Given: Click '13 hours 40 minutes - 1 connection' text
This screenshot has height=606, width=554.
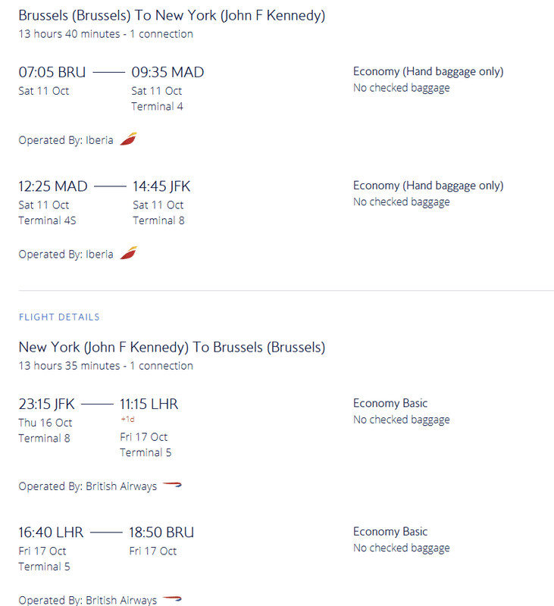Looking at the screenshot, I should click(x=106, y=34).
